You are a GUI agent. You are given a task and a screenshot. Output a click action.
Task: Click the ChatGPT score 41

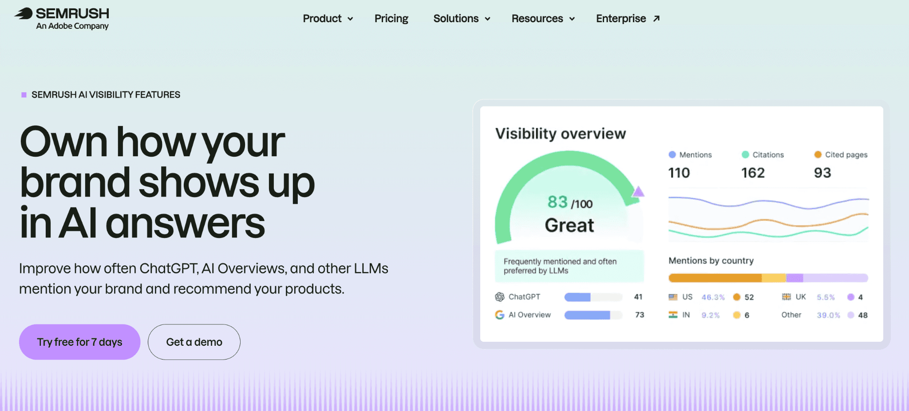tap(638, 296)
